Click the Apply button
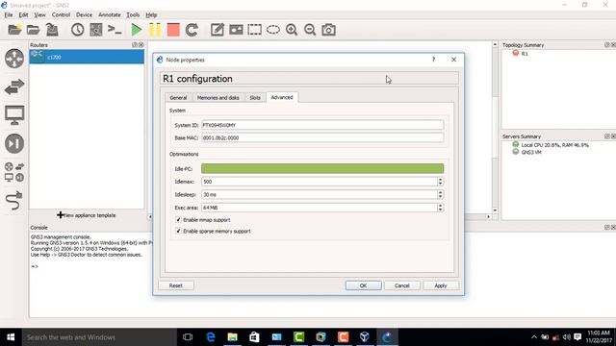 tap(441, 285)
